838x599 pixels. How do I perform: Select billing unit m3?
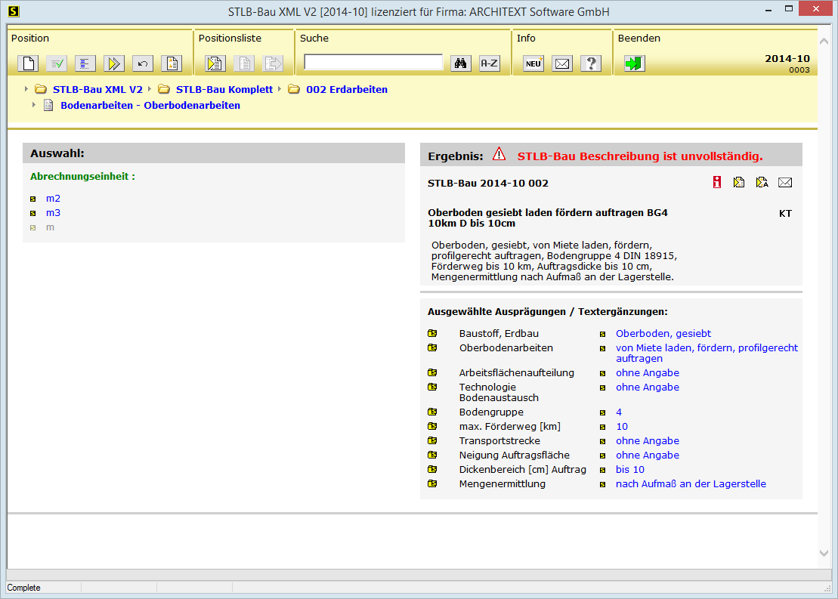pos(53,213)
